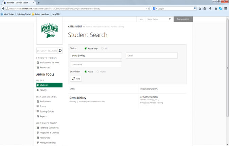Viewport: 229px width, 146px height.
Task: Select the Active only status radio
Action: pyautogui.click(x=86, y=48)
